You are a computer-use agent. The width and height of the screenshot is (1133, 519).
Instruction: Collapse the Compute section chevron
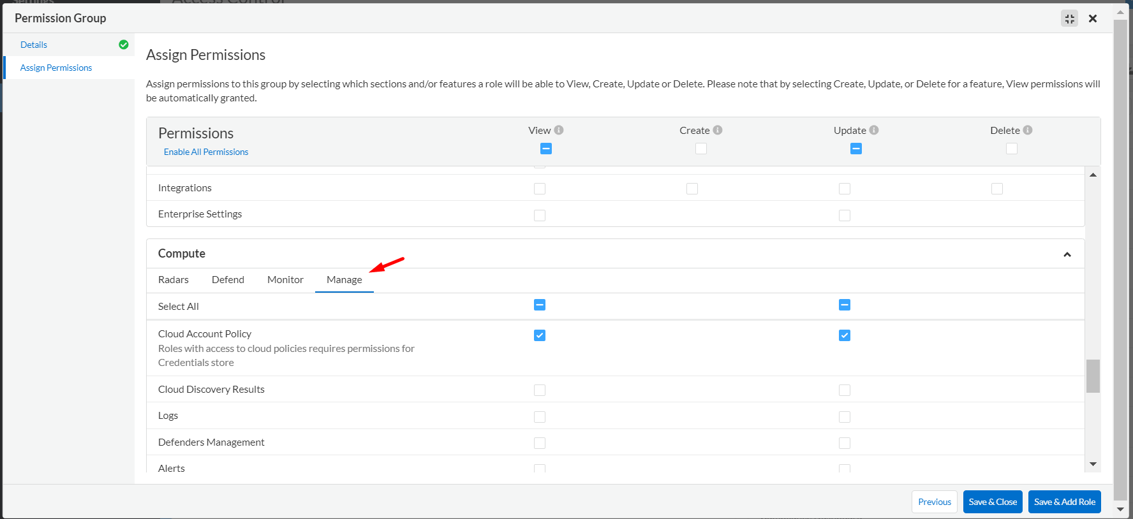[x=1067, y=254]
